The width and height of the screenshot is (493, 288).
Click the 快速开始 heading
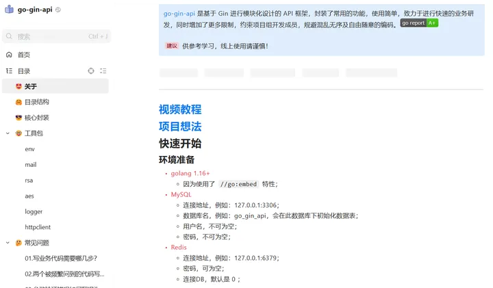coord(180,144)
